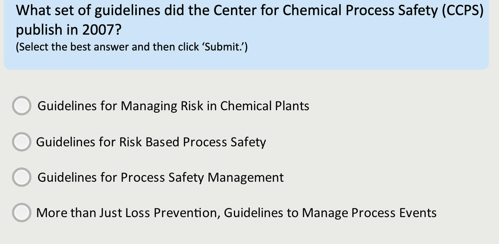Click the answer text reading Guidelines for Risk Based Process Safety

pos(151,142)
